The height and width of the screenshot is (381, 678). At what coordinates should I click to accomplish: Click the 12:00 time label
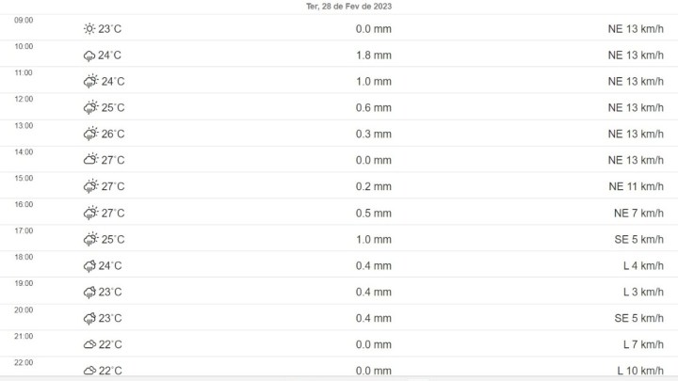point(24,99)
